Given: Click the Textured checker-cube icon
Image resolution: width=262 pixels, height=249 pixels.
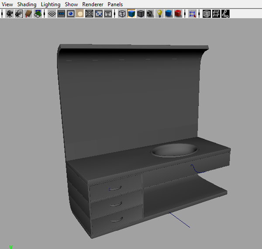Looking at the screenshot, I should [150, 14].
